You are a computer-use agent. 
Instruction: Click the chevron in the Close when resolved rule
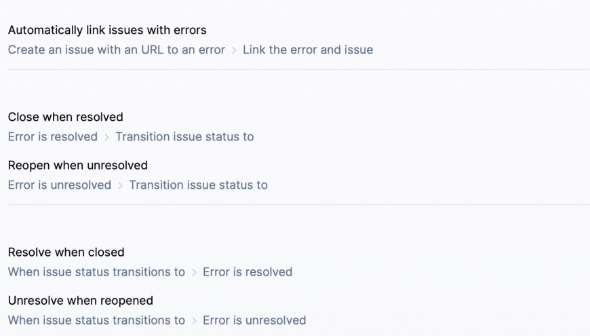[106, 137]
